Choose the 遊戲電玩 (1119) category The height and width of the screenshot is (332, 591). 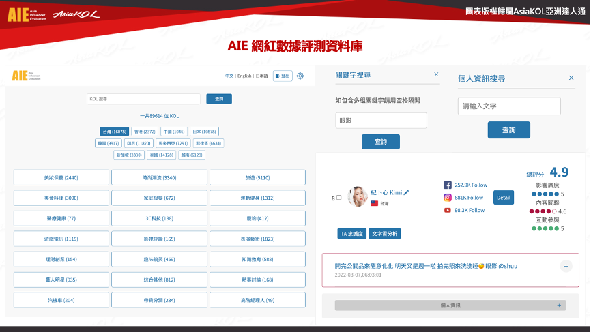(61, 239)
